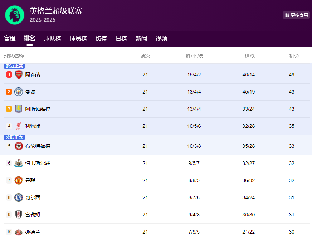The image size is (312, 240).
Task: Switch to the 伤停 injuries tab
Action: pos(101,38)
